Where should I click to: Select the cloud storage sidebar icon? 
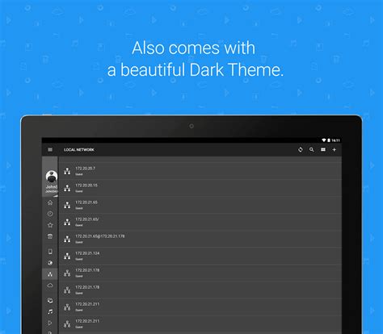[50, 286]
